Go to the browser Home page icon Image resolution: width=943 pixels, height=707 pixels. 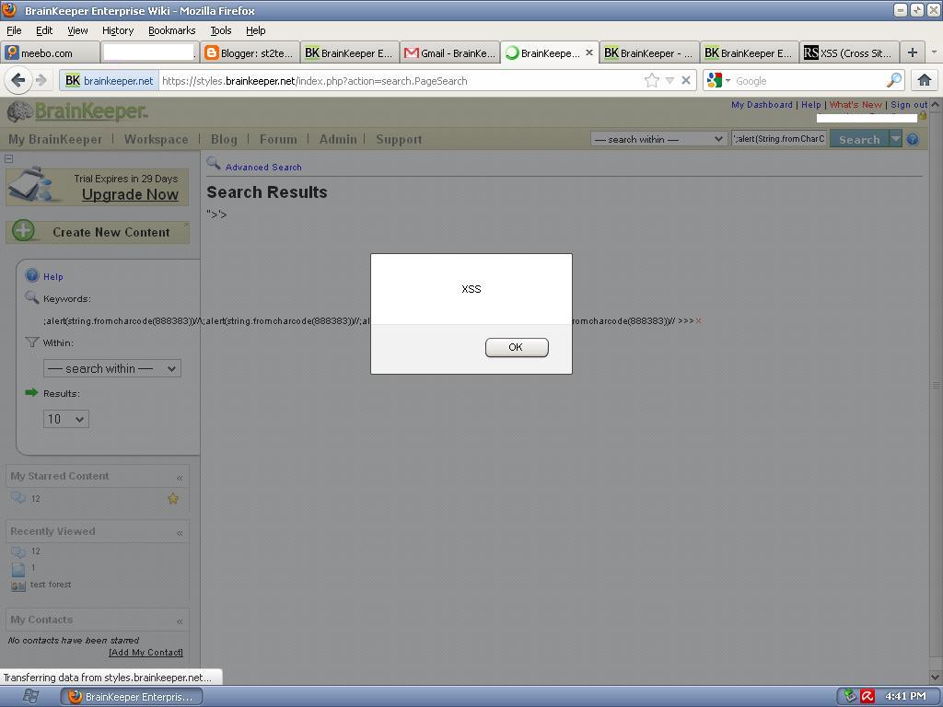coord(925,80)
